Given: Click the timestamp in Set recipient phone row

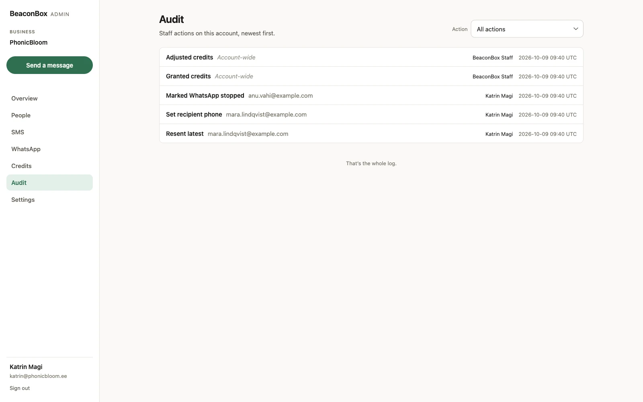Looking at the screenshot, I should tap(548, 115).
